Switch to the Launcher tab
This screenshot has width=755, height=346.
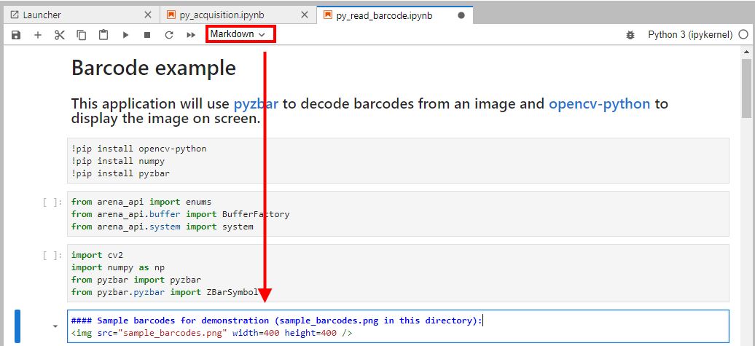[x=42, y=15]
